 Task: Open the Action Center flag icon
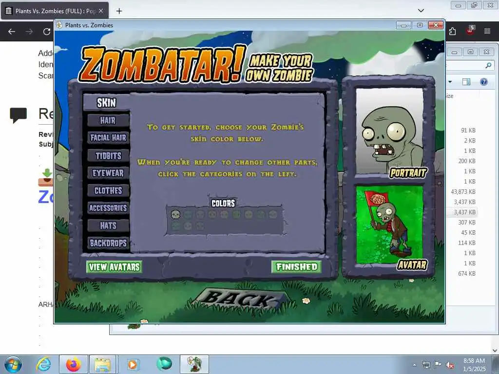pyautogui.click(x=438, y=364)
